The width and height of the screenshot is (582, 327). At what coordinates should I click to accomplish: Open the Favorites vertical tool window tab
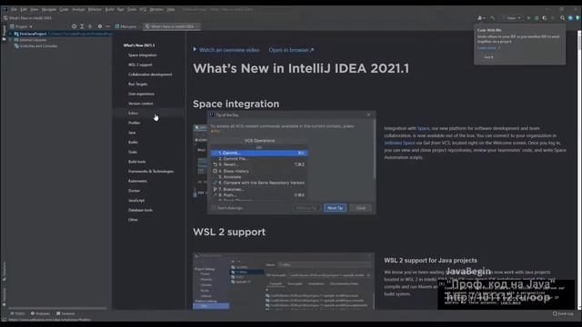coord(4,297)
